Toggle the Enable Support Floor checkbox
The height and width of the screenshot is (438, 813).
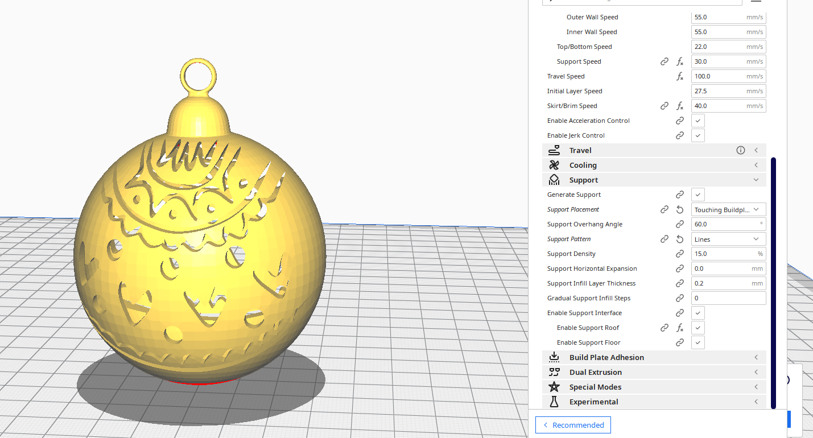point(698,342)
